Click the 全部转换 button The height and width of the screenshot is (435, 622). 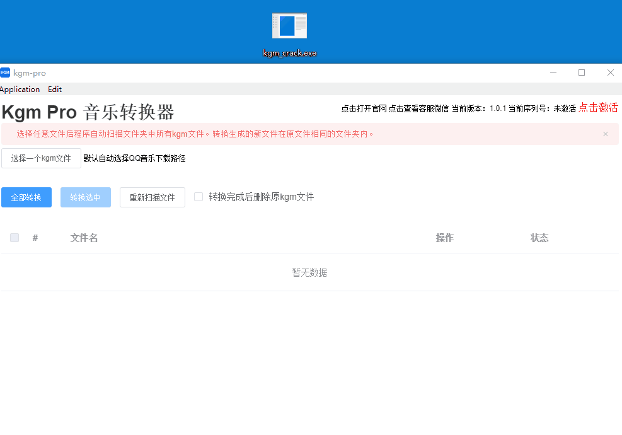coord(26,197)
